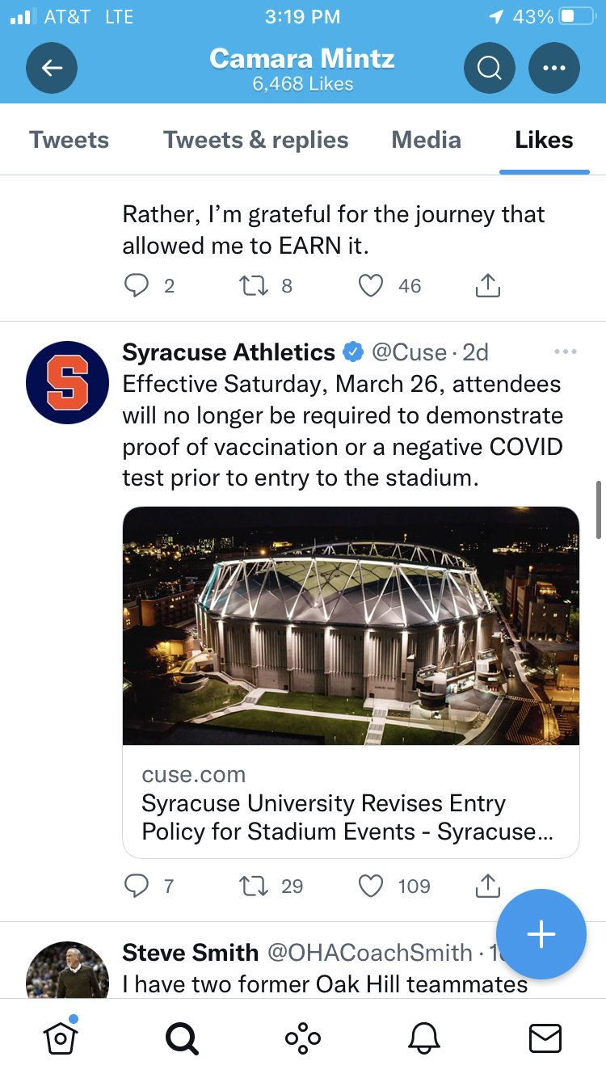Unlike the tweet with 46 likes

tap(371, 285)
